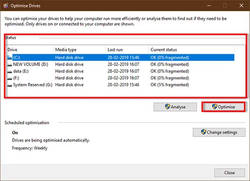Run the Optimise button
This screenshot has width=250, height=181.
coord(223,107)
